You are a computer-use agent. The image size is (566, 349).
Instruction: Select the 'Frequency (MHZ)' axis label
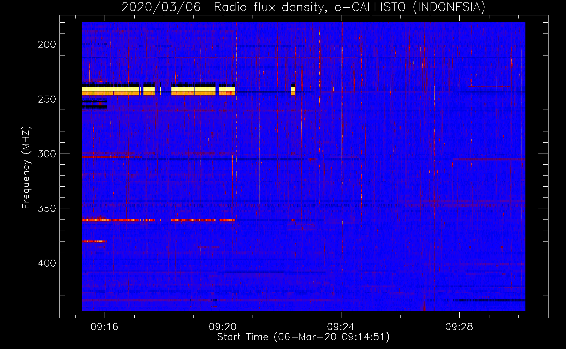26,168
